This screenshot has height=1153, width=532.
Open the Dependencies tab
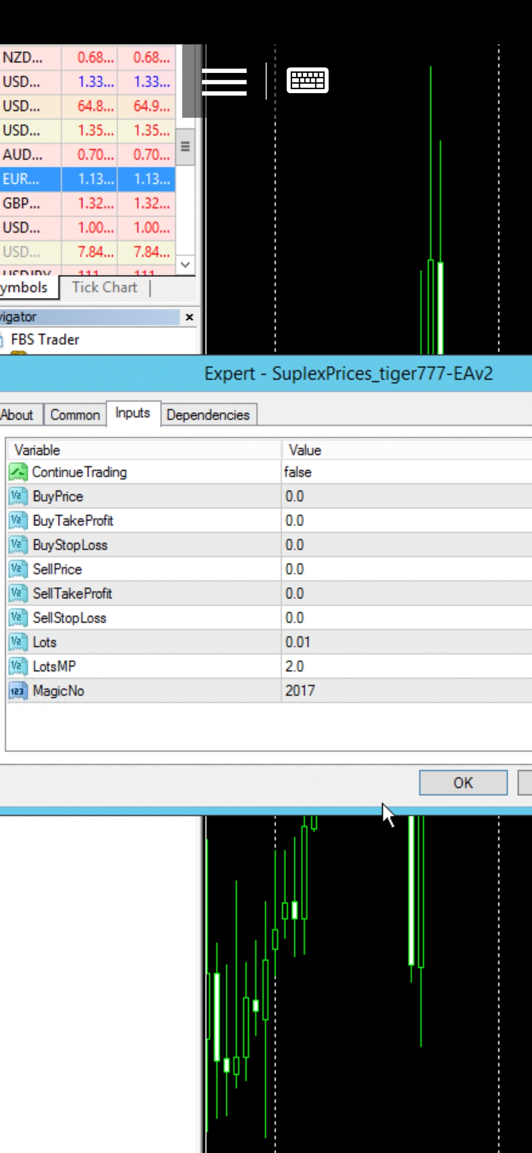point(208,415)
